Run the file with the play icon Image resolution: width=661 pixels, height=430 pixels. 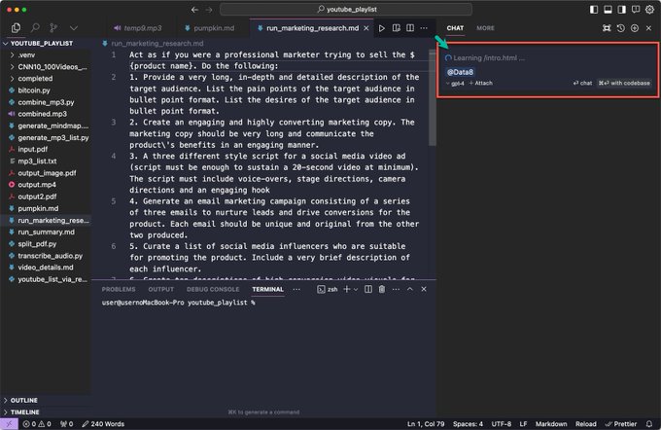[x=381, y=28]
